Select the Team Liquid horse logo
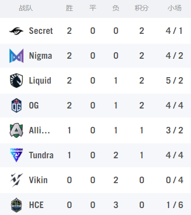191x215 pixels. [x=16, y=81]
